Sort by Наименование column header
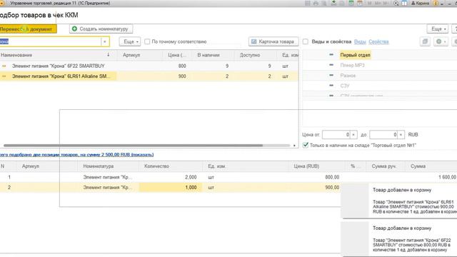Image resolution: width=457 pixels, height=257 pixels. 59,55
